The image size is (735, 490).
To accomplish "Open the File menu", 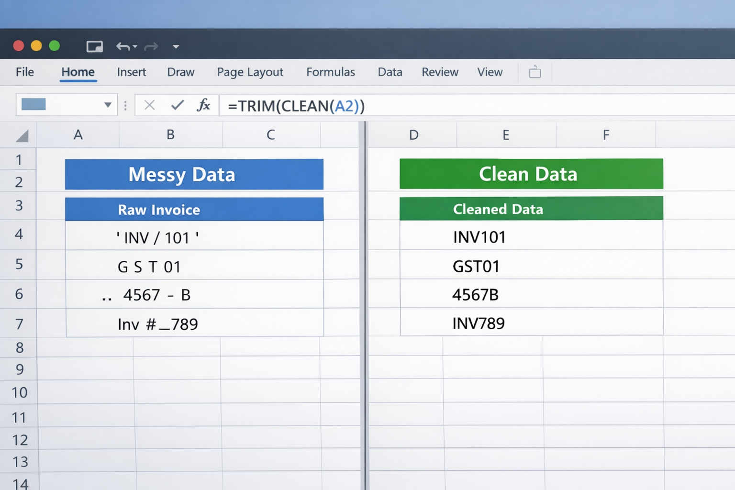I will 24,72.
